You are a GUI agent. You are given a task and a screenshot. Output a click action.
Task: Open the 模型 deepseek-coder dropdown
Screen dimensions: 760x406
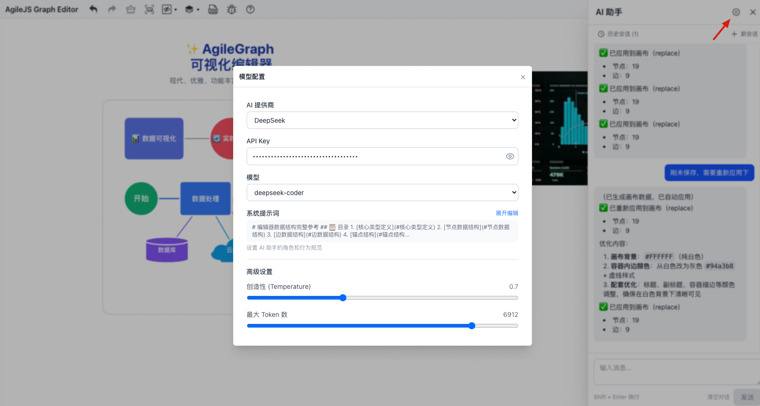383,193
